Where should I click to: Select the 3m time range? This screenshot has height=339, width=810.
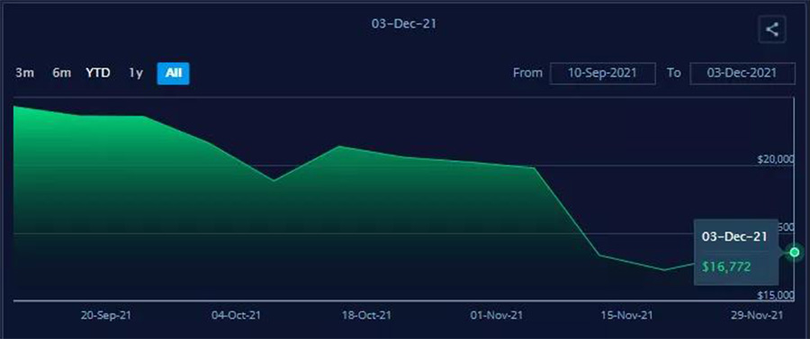tap(24, 73)
